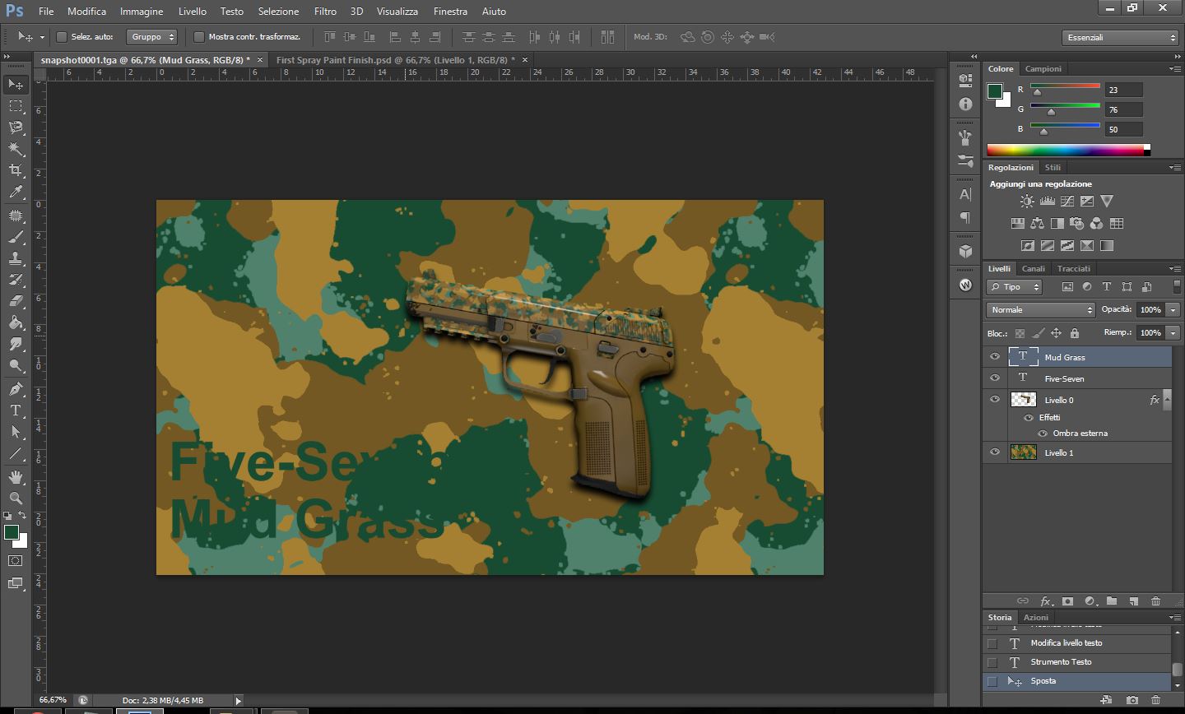Click the foreground color swatch in toolbar
Viewport: 1185px width, 714px height.
12,533
